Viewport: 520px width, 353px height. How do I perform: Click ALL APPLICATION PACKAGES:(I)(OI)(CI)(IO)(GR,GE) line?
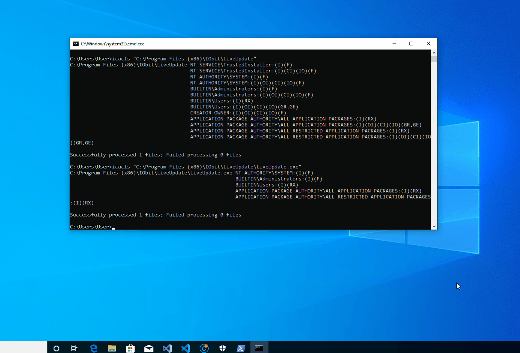(306, 125)
